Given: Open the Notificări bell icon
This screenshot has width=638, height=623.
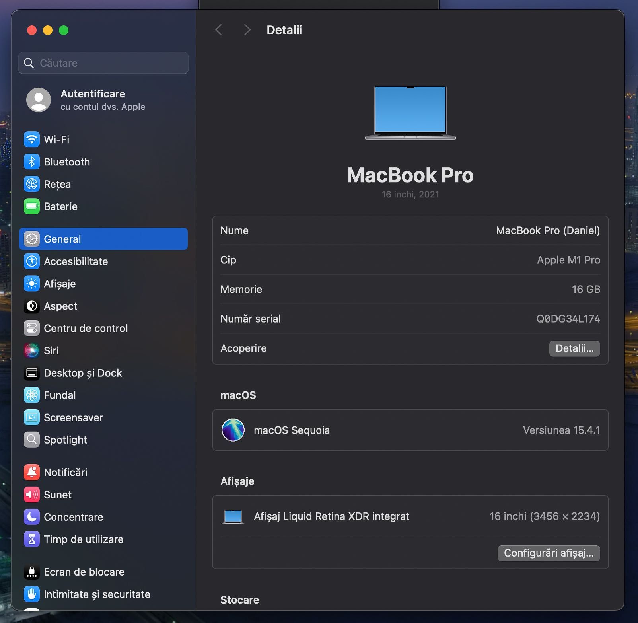Looking at the screenshot, I should [32, 472].
